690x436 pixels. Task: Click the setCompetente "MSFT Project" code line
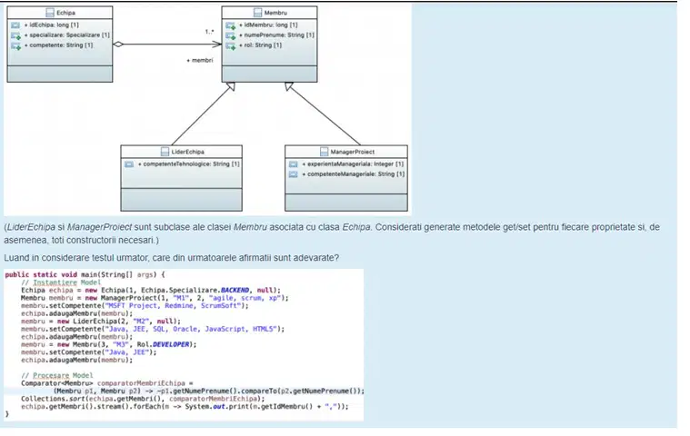[135, 305]
